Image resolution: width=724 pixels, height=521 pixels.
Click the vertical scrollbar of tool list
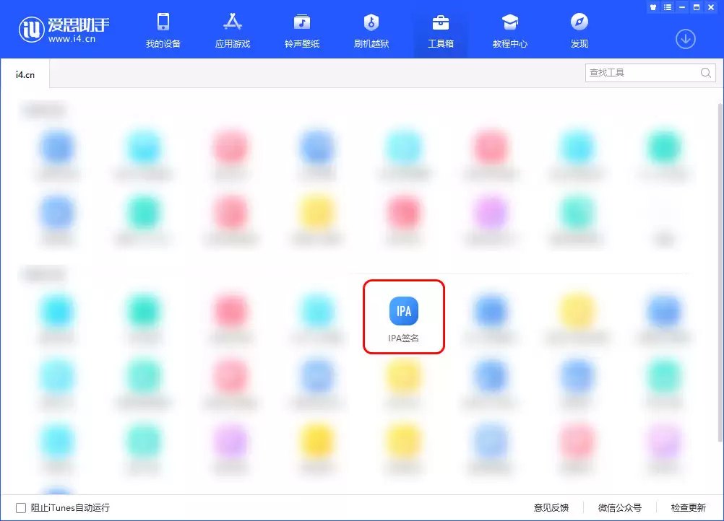click(x=720, y=272)
